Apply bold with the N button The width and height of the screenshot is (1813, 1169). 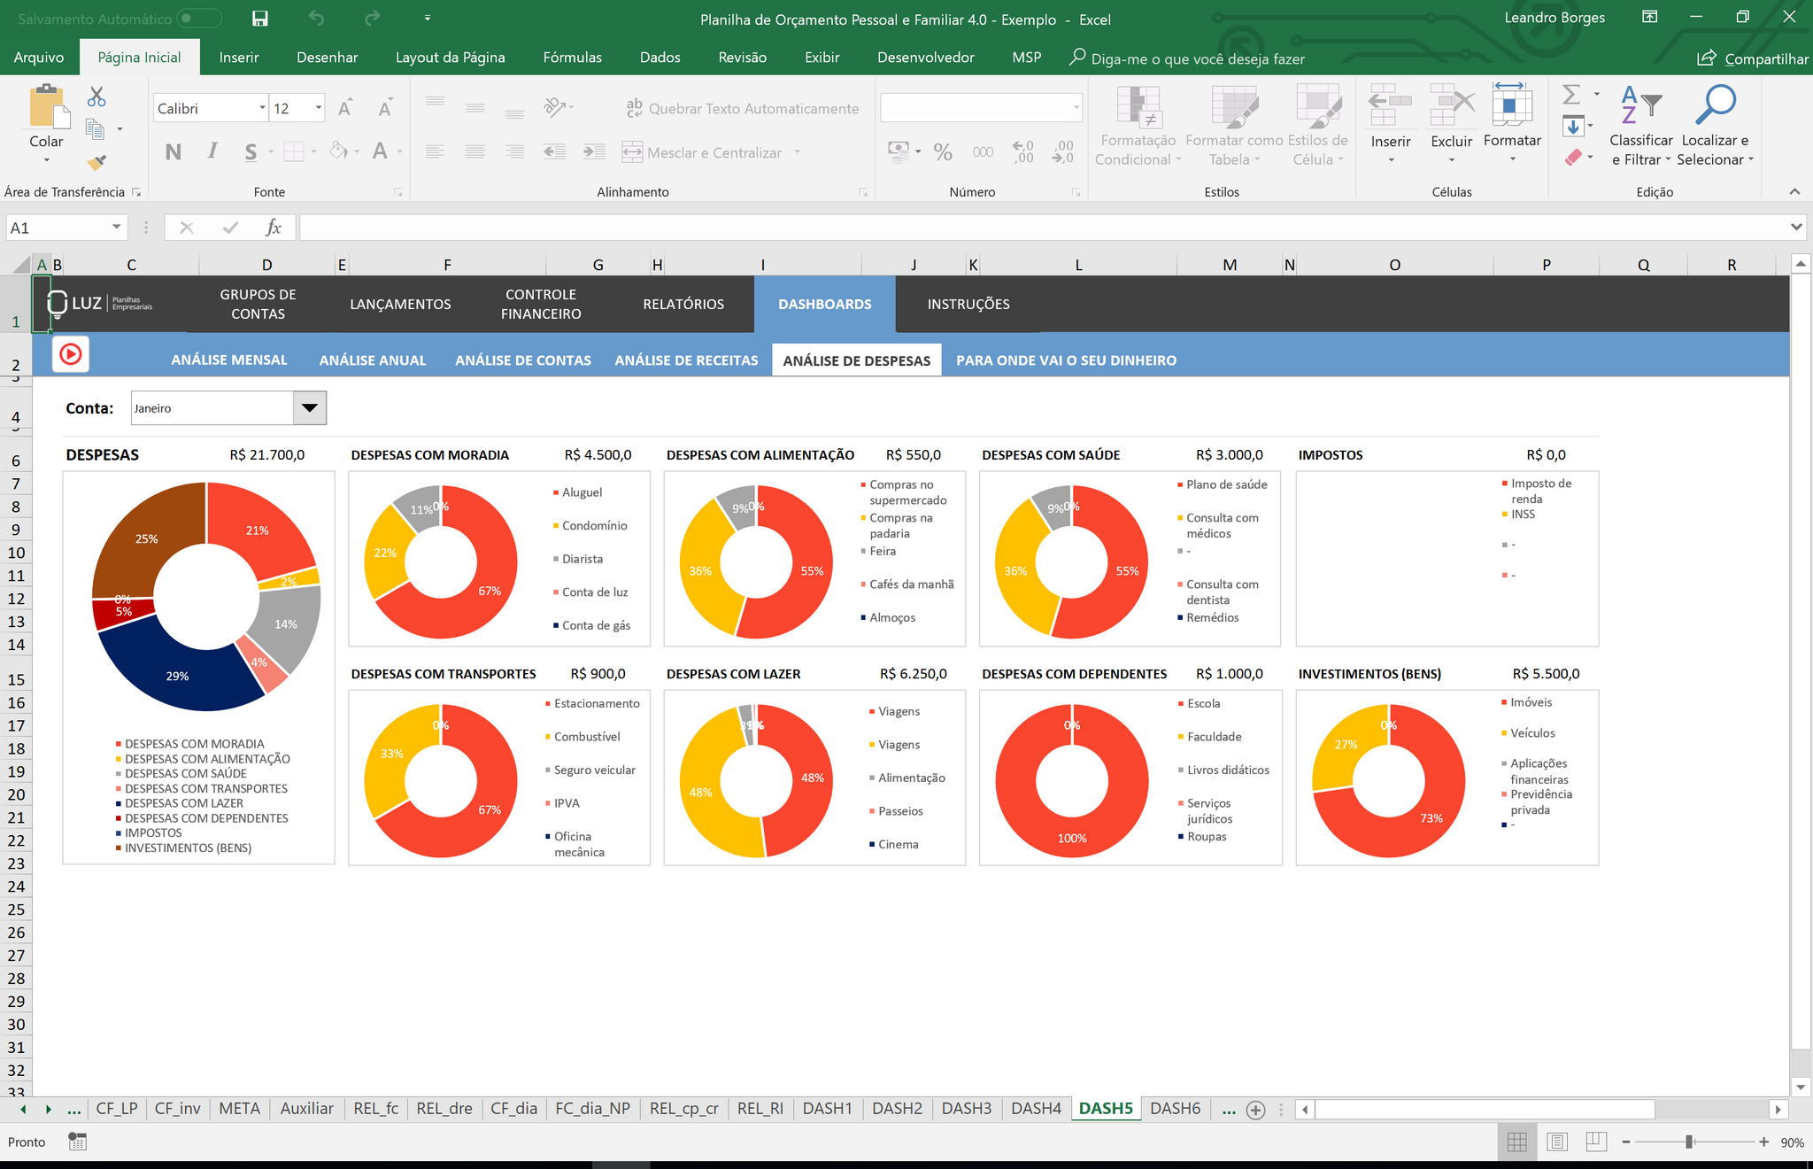click(x=174, y=151)
